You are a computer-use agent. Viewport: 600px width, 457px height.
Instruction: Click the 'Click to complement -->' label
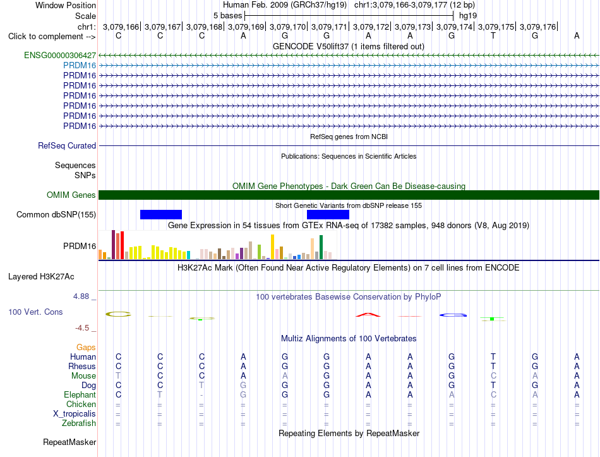[52, 37]
